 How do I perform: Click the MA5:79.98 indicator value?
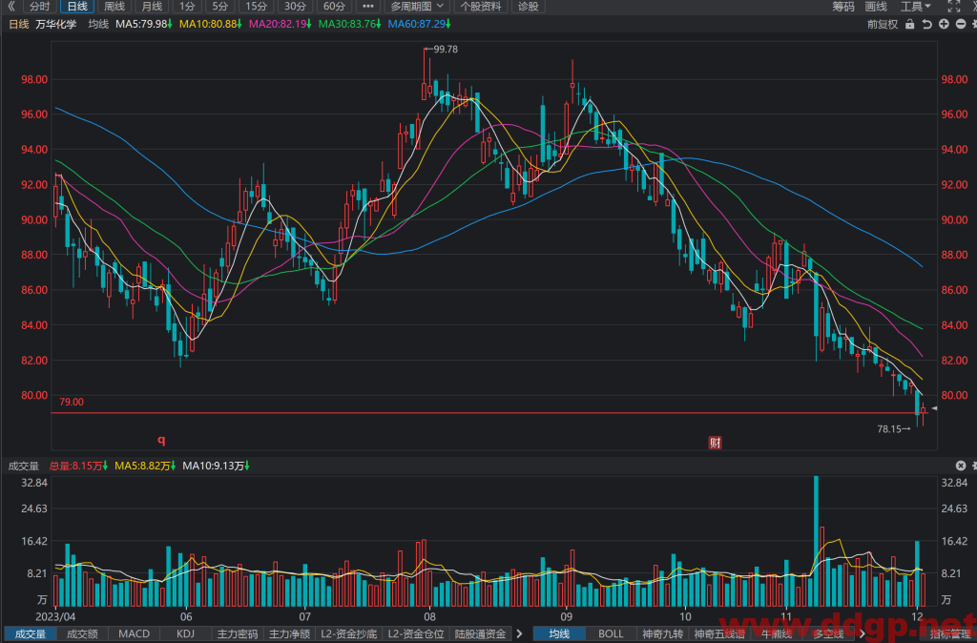144,24
